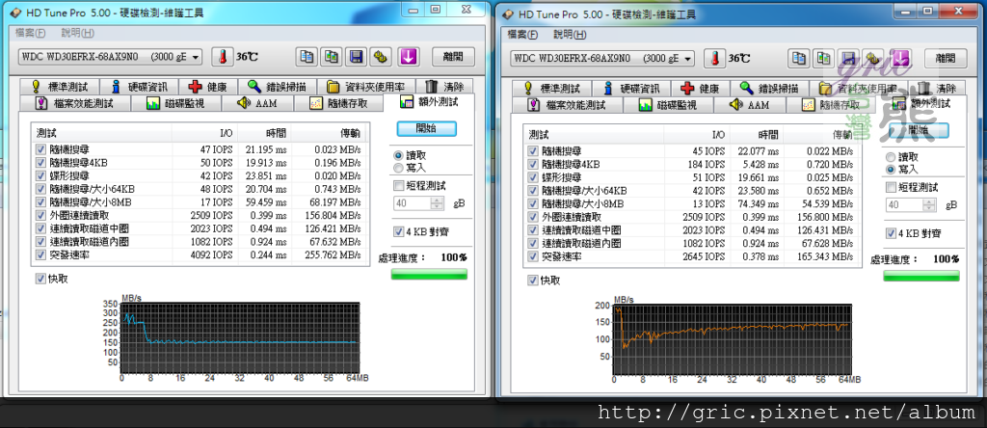The height and width of the screenshot is (428, 987).
Task: Uncheck 隨機搜尋4KB test row in right window
Action: (x=532, y=164)
